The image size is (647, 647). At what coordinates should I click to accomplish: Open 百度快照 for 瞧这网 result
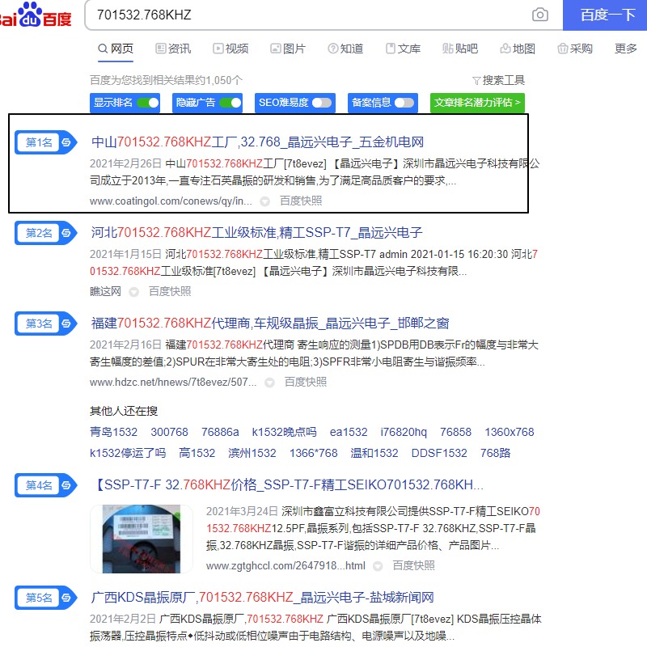click(170, 292)
